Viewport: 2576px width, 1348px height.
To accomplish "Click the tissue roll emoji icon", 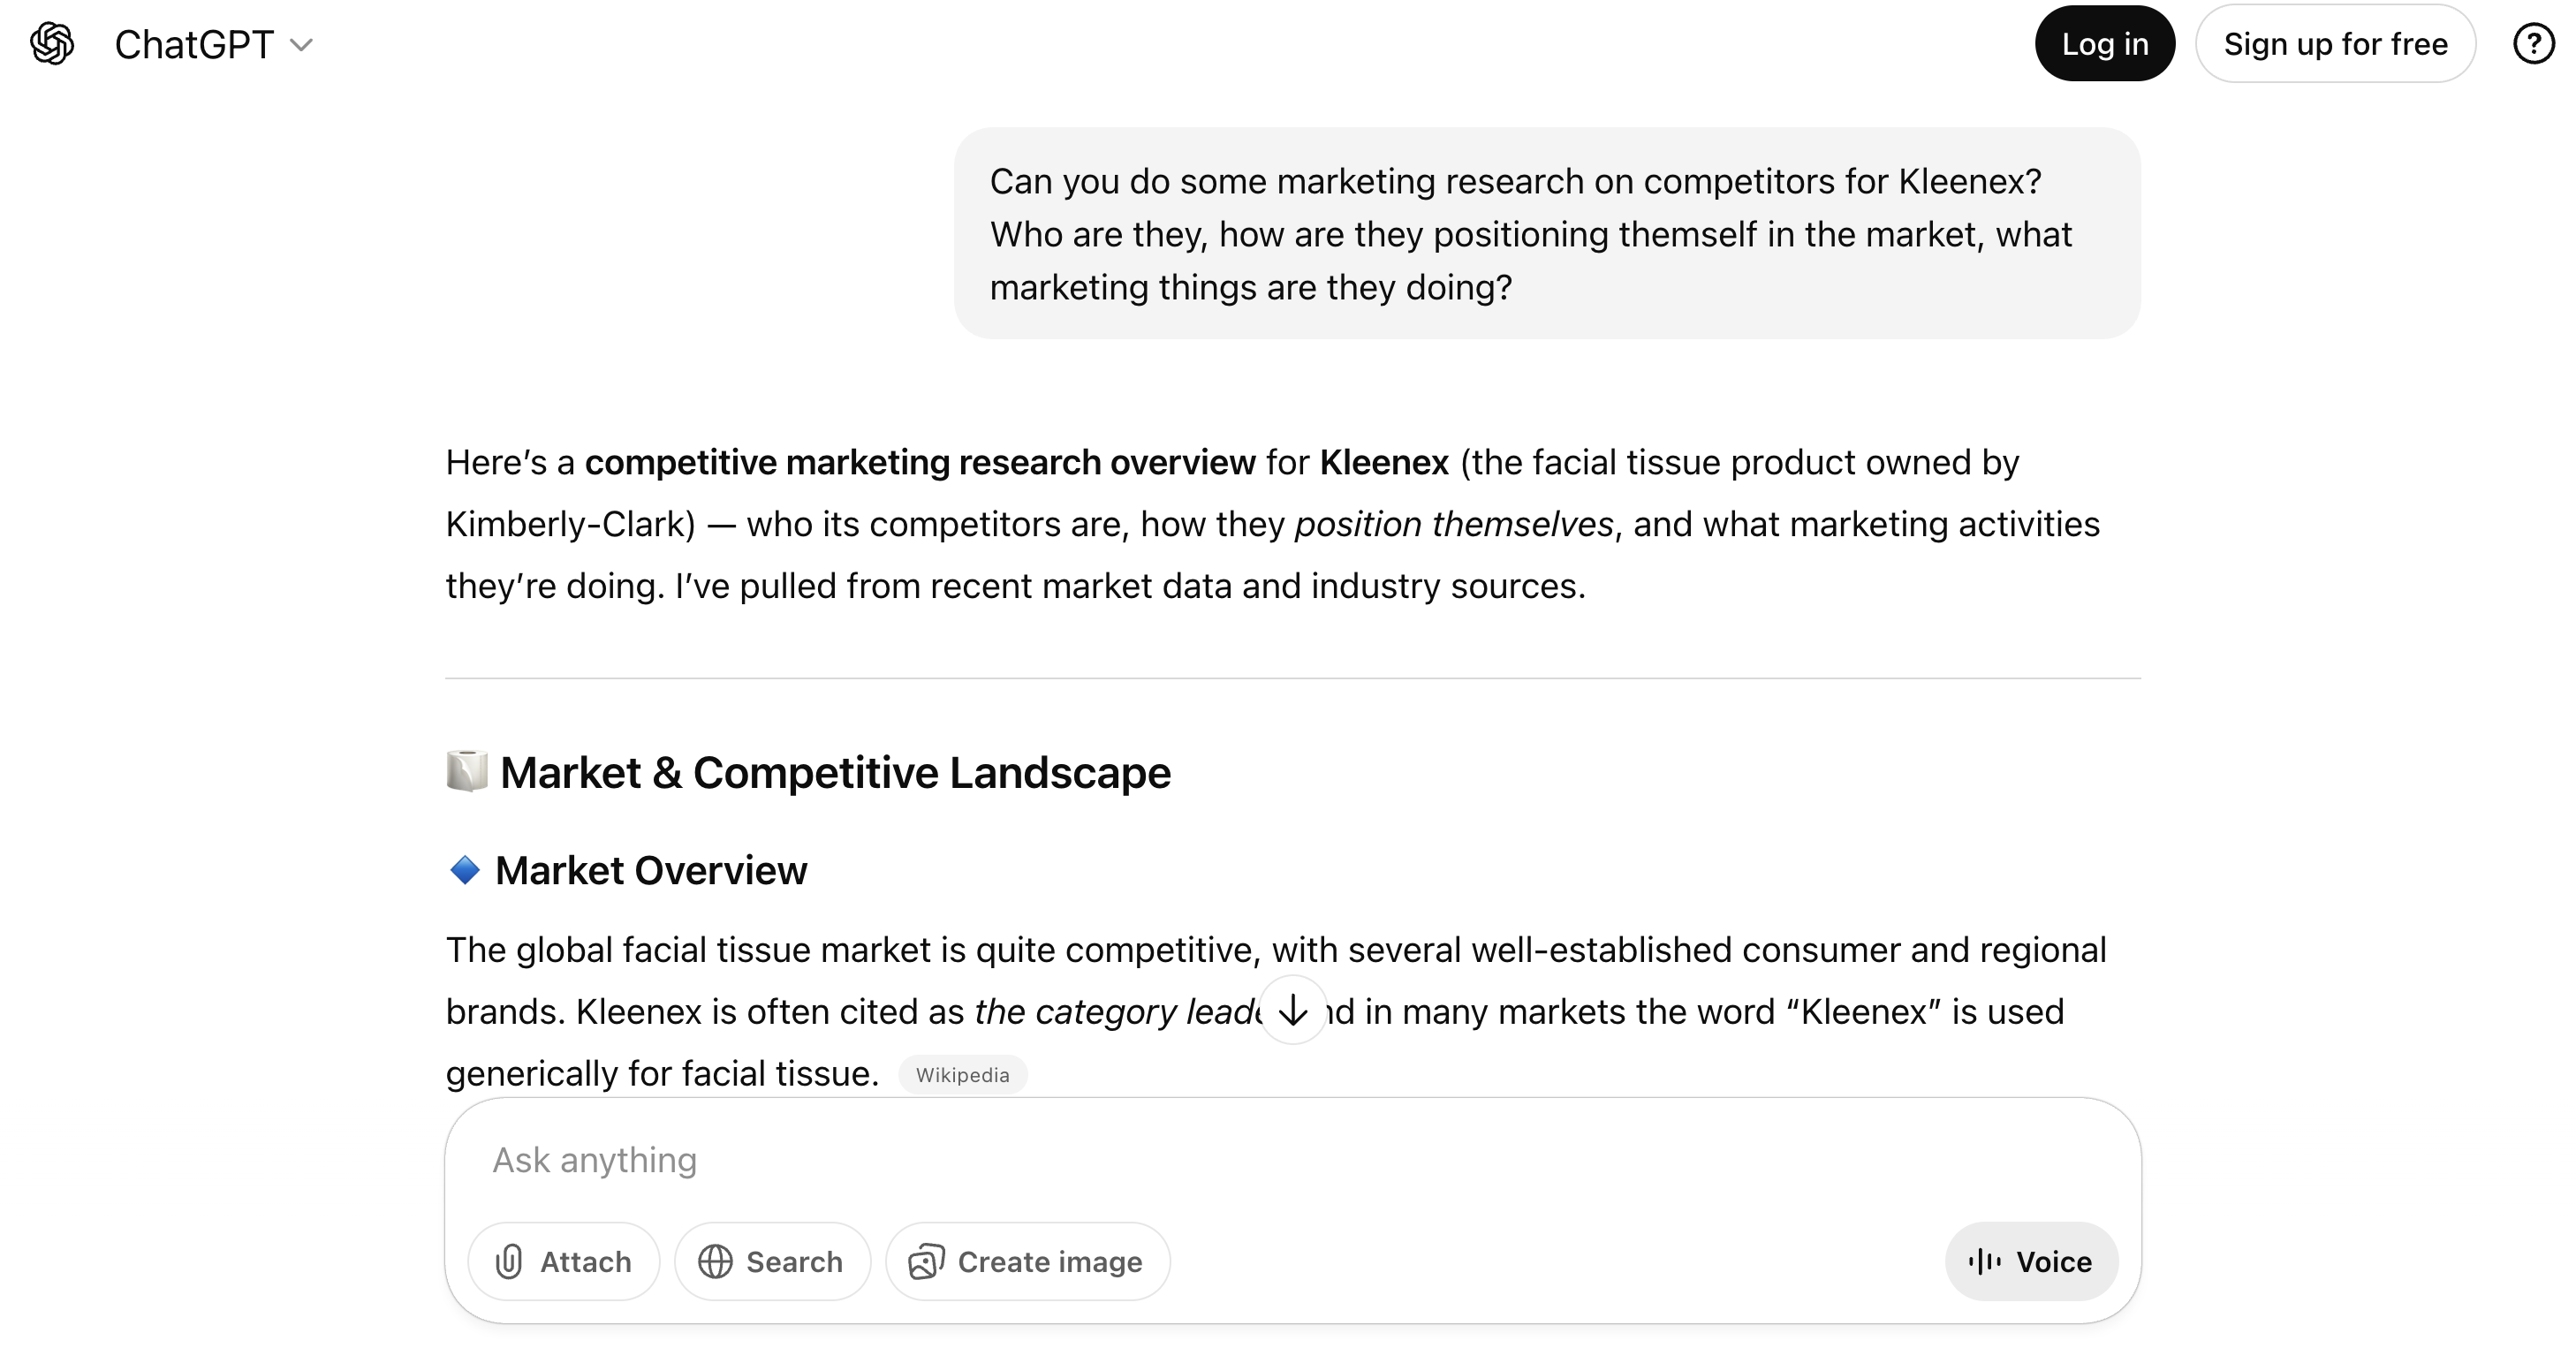I will click(x=467, y=771).
